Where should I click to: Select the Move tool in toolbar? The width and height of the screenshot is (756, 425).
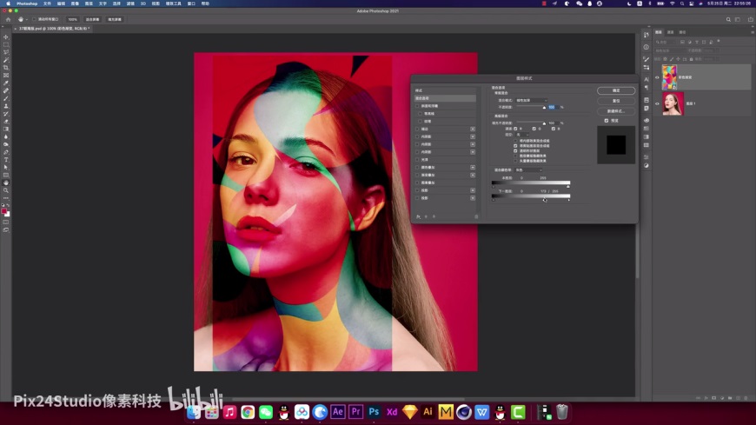pos(6,37)
